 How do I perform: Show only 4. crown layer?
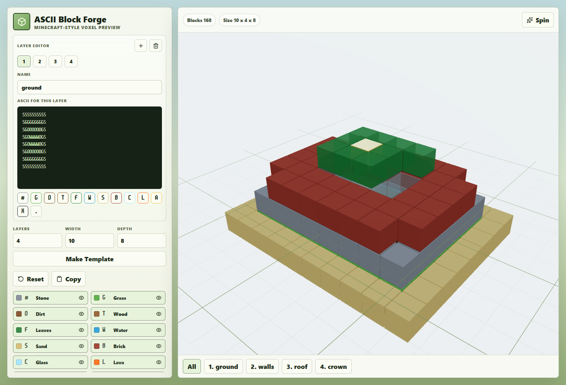333,367
